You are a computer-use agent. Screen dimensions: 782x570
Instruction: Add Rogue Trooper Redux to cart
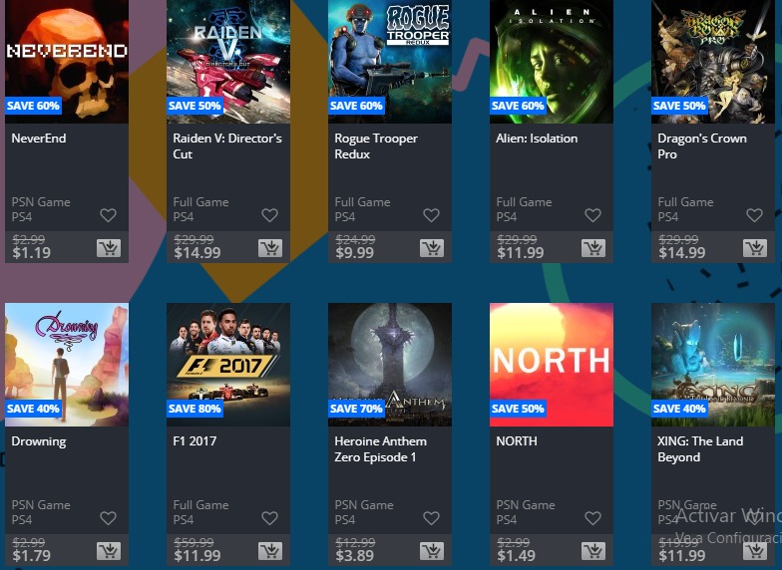click(432, 247)
